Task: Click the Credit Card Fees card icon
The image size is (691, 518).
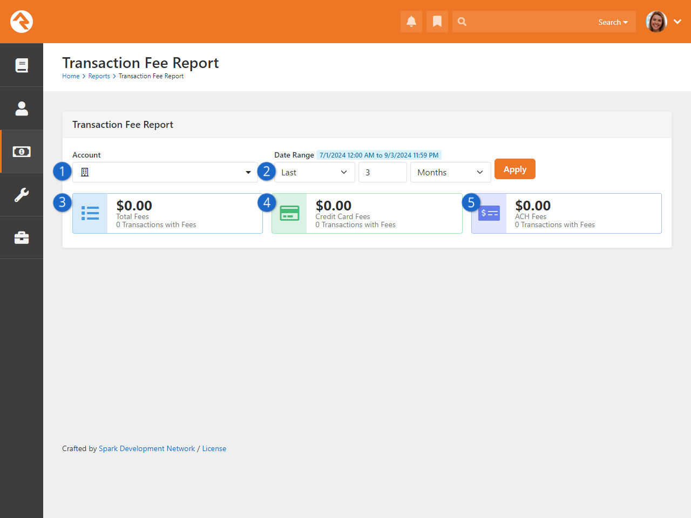Action: (x=289, y=213)
